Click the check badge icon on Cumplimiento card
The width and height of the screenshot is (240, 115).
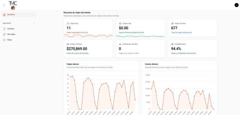pyautogui.click(x=172, y=44)
